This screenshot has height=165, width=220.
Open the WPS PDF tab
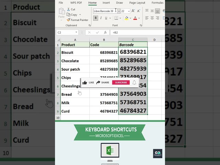[x=76, y=3]
